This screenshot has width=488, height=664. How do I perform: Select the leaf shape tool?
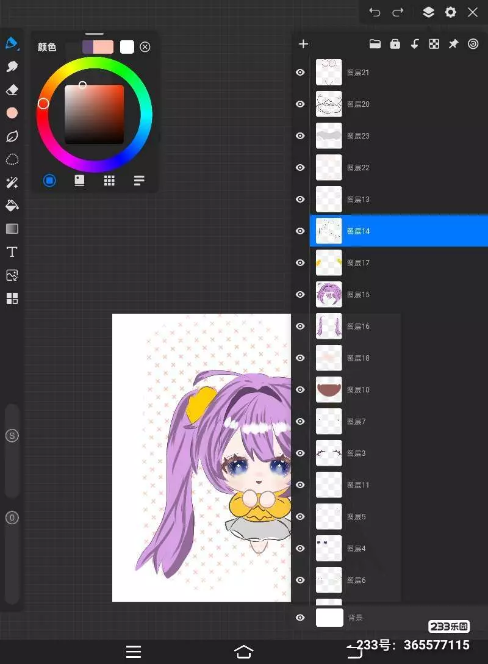12,136
